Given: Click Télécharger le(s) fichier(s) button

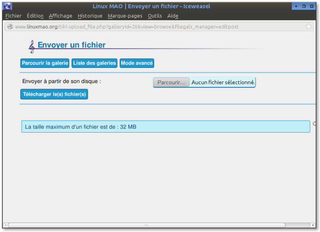Looking at the screenshot, I should pos(54,94).
